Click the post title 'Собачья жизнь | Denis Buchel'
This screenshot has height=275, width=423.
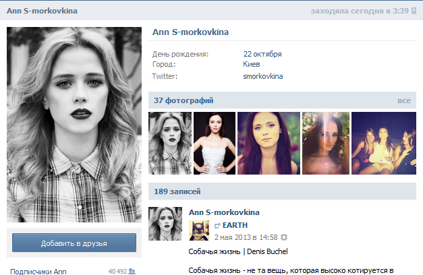coord(238,251)
